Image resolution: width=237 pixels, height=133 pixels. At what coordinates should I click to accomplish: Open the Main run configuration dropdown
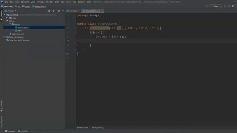click(216, 6)
